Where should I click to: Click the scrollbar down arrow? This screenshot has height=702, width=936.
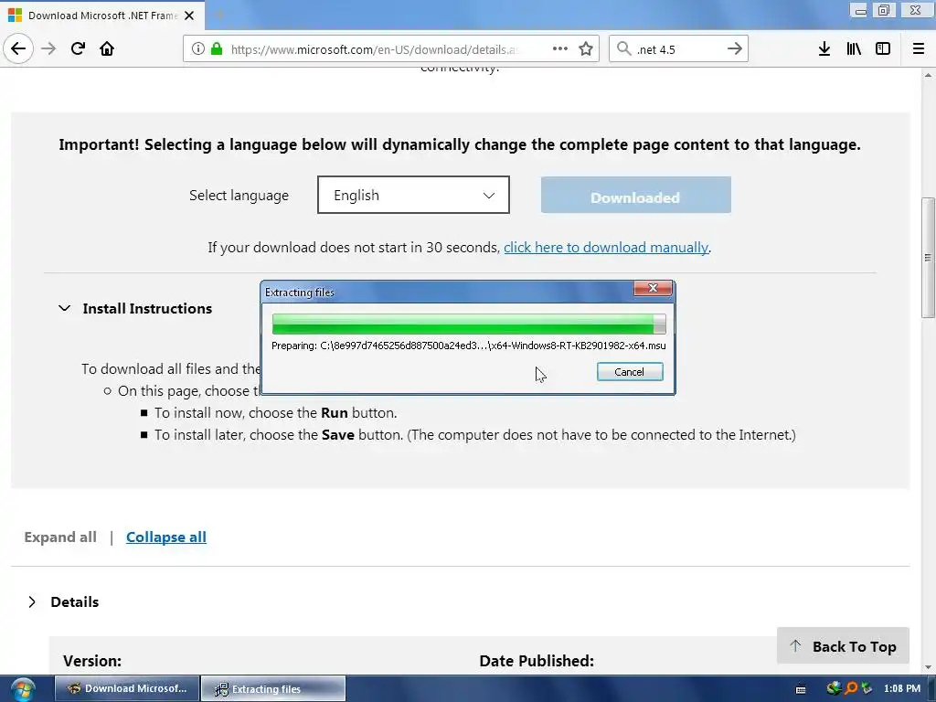click(x=928, y=667)
